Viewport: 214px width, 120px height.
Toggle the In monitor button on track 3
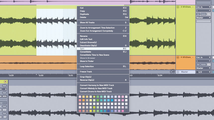coord(198,14)
